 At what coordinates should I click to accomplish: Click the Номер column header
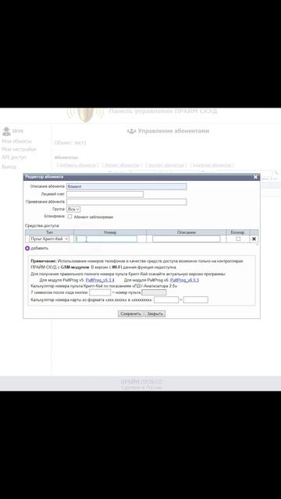pos(110,232)
